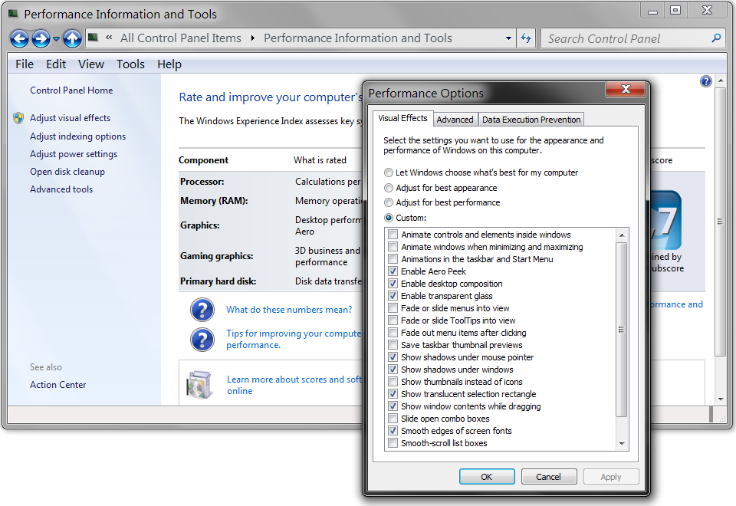Go up one level with Up arrow
The height and width of the screenshot is (506, 736).
pyautogui.click(x=72, y=38)
